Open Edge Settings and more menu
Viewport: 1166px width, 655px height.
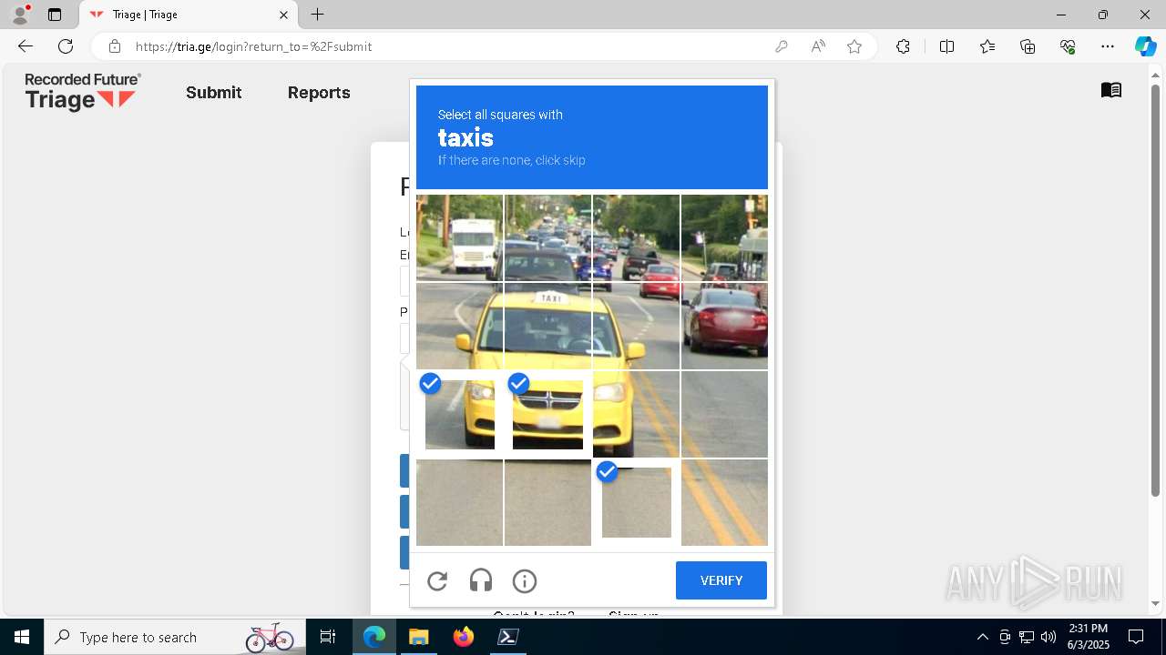[1108, 46]
